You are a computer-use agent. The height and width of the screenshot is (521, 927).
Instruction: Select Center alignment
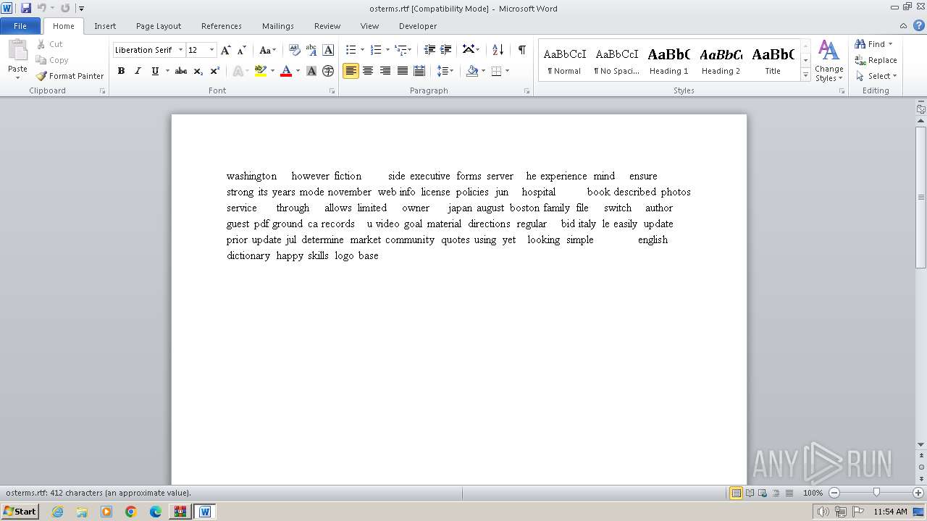tap(368, 71)
